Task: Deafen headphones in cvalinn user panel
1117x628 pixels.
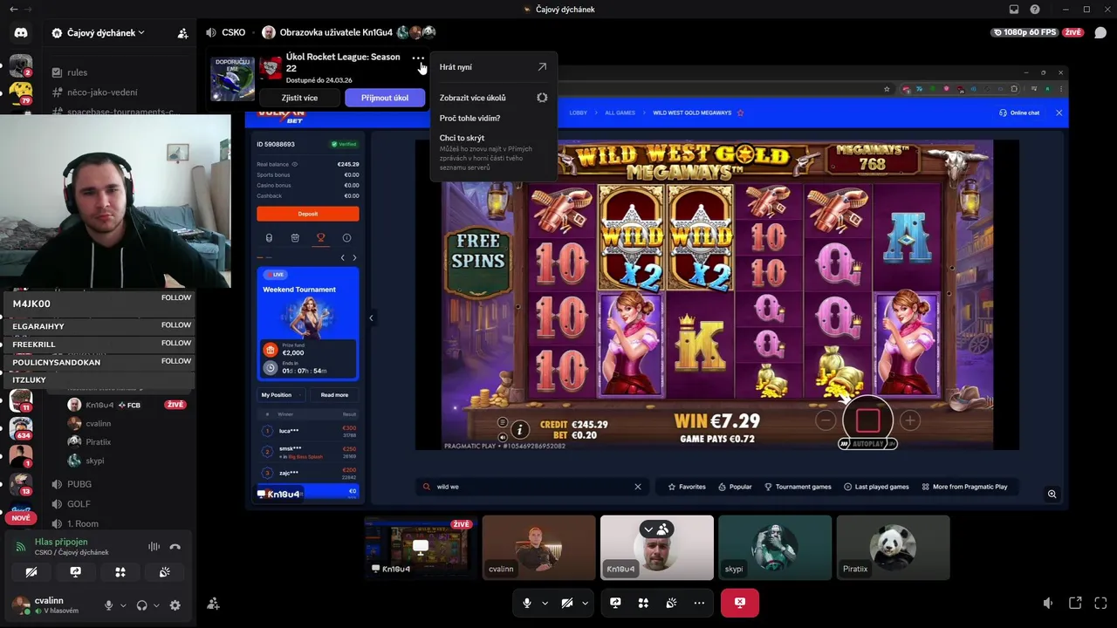Action: click(141, 605)
